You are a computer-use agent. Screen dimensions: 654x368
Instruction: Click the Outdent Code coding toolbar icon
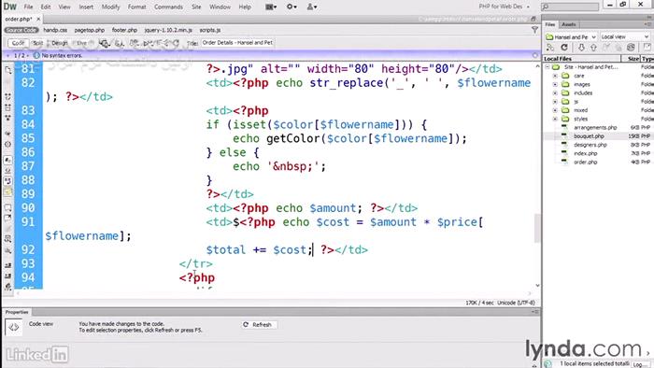pos(7,276)
